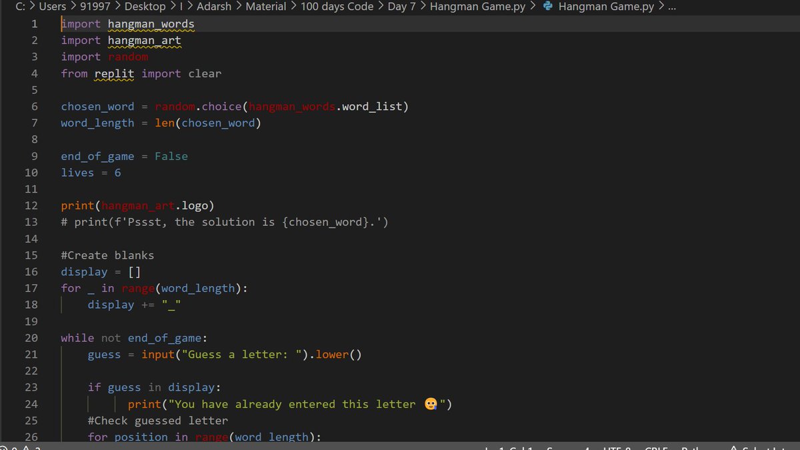800x450 pixels.
Task: Click '.logo' on line 12
Action: (x=195, y=206)
